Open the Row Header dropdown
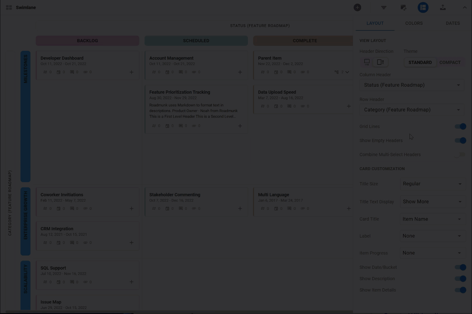The image size is (472, 314). (x=412, y=109)
